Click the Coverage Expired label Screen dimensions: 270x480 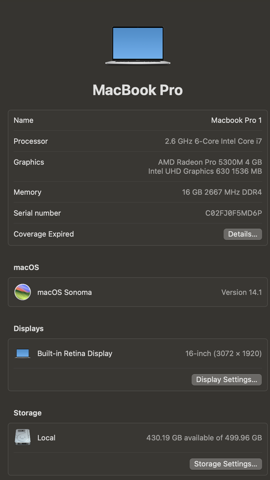(44, 234)
